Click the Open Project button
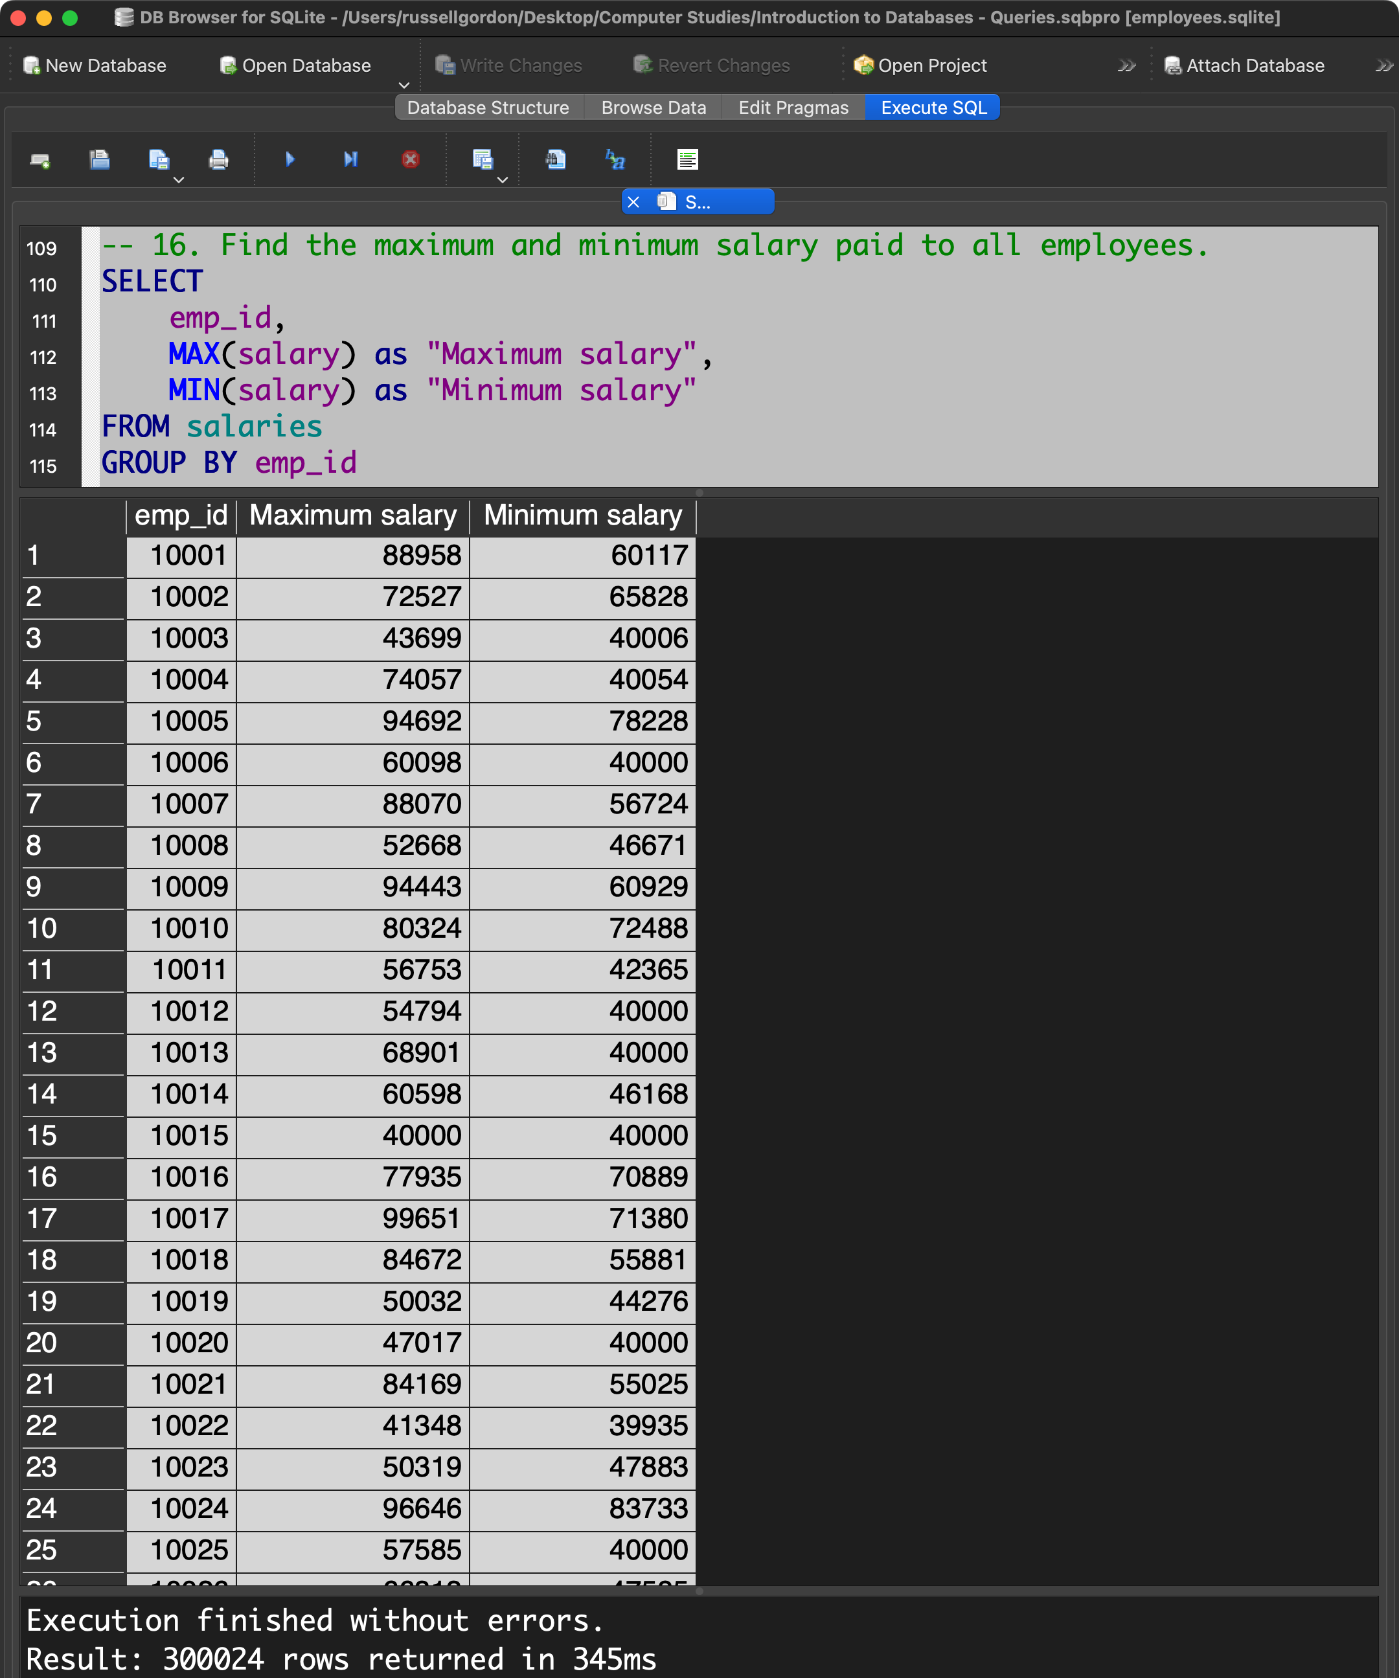1399x1678 pixels. pos(920,65)
